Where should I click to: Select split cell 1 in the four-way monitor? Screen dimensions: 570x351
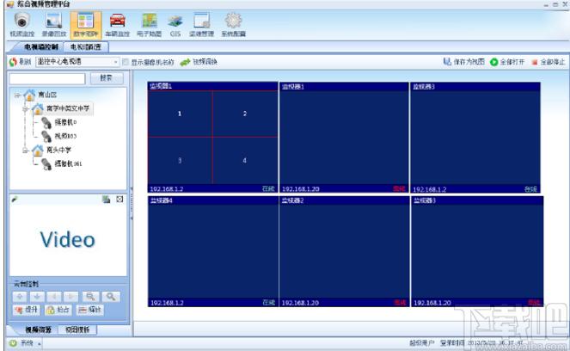click(x=180, y=114)
